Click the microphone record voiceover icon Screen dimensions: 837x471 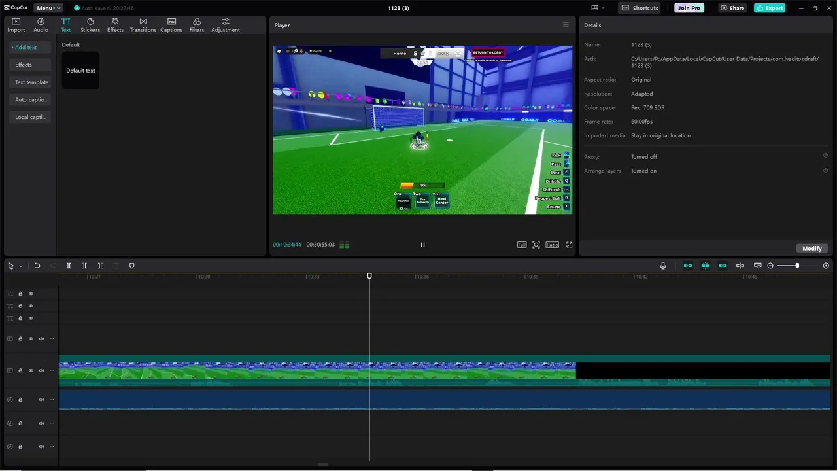(663, 266)
